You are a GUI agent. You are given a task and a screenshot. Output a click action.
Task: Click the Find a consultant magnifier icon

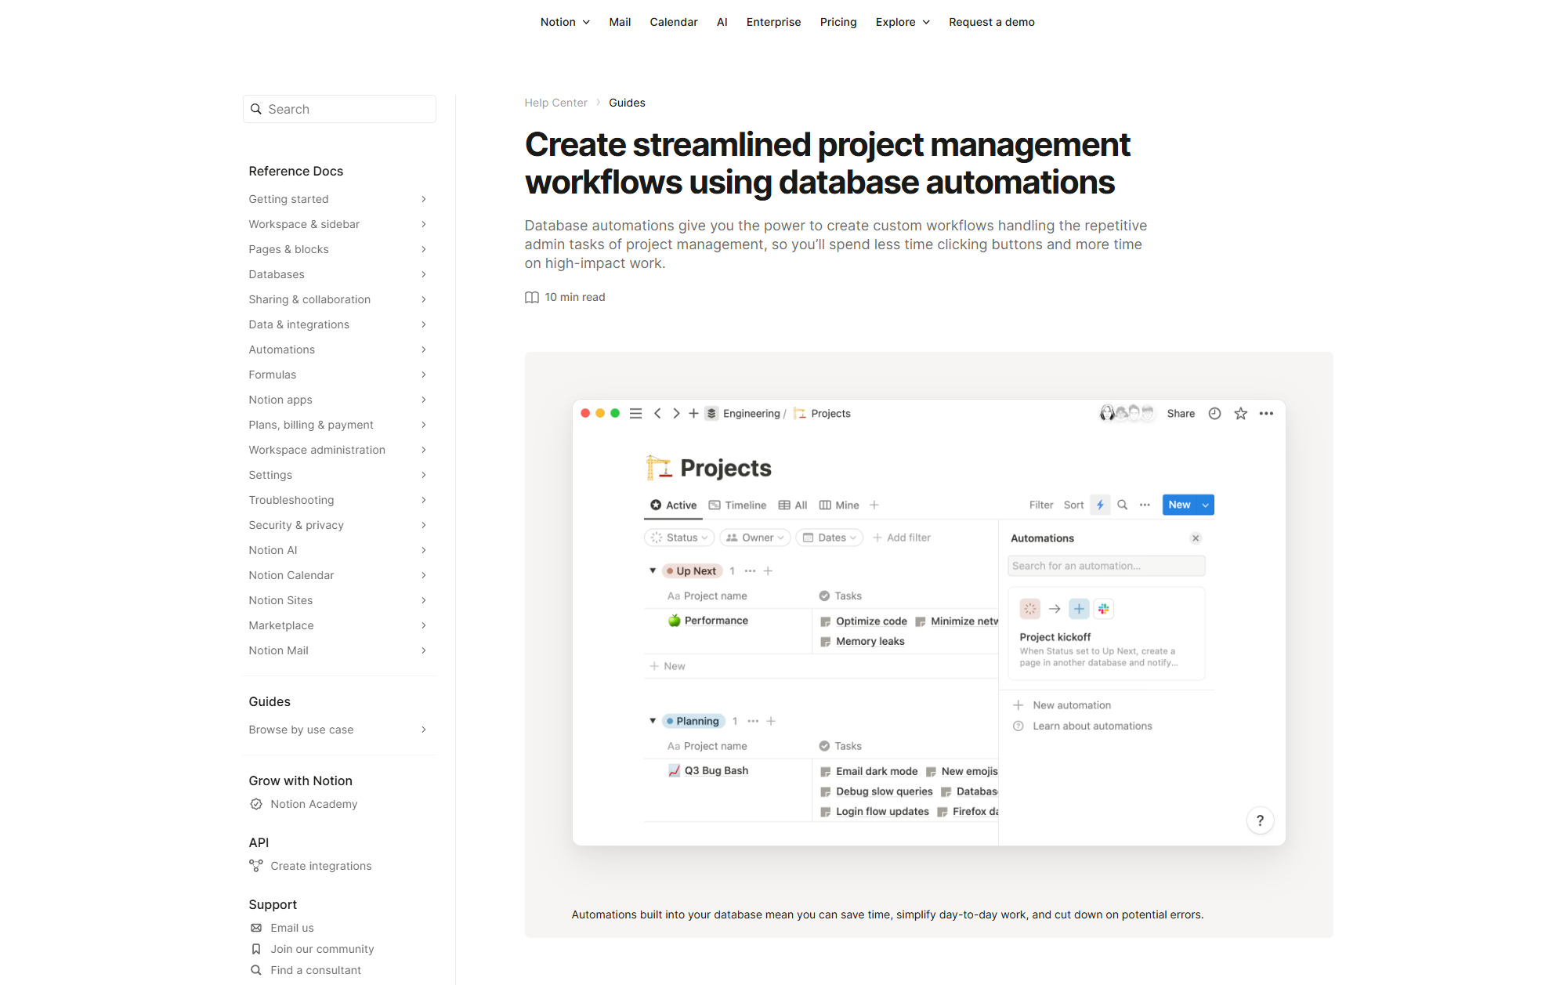[x=256, y=970]
